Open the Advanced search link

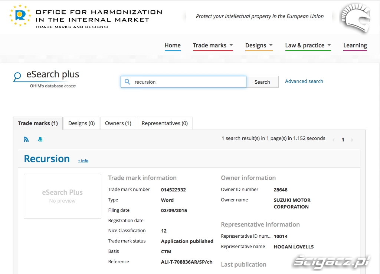click(304, 81)
